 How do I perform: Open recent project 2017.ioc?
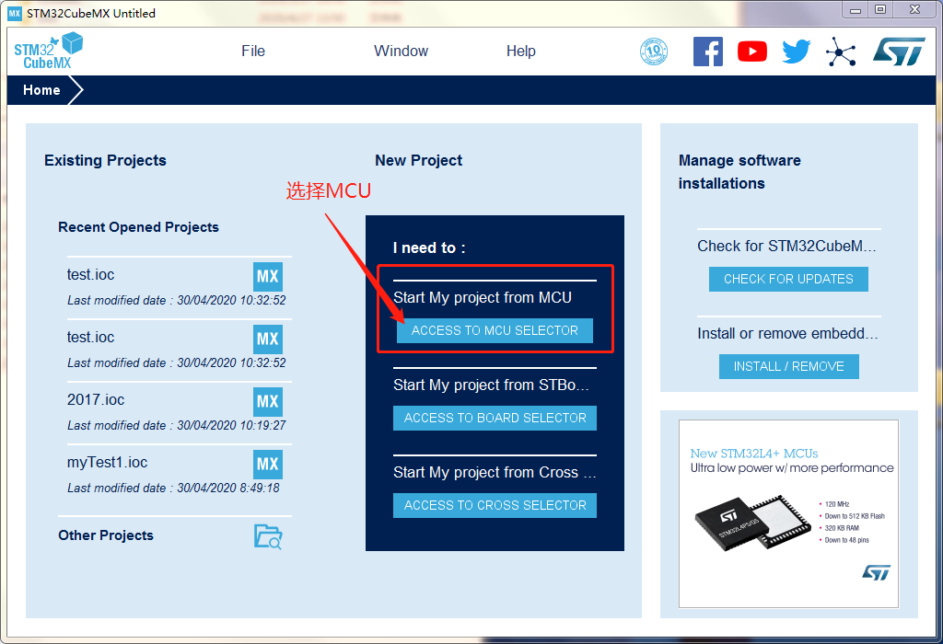(96, 400)
